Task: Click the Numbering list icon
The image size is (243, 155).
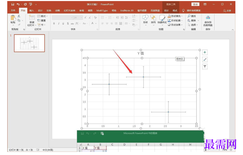Action: [110, 18]
